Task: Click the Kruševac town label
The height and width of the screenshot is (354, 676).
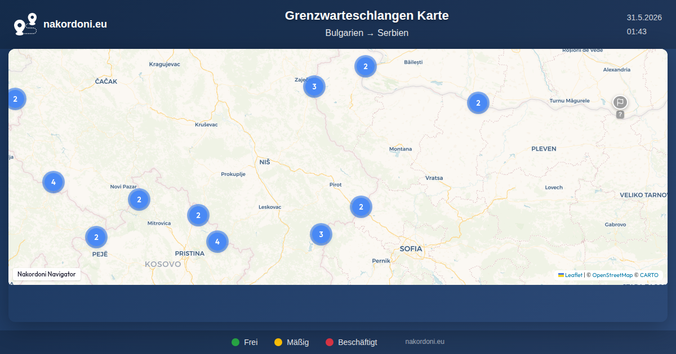Action: [x=206, y=124]
